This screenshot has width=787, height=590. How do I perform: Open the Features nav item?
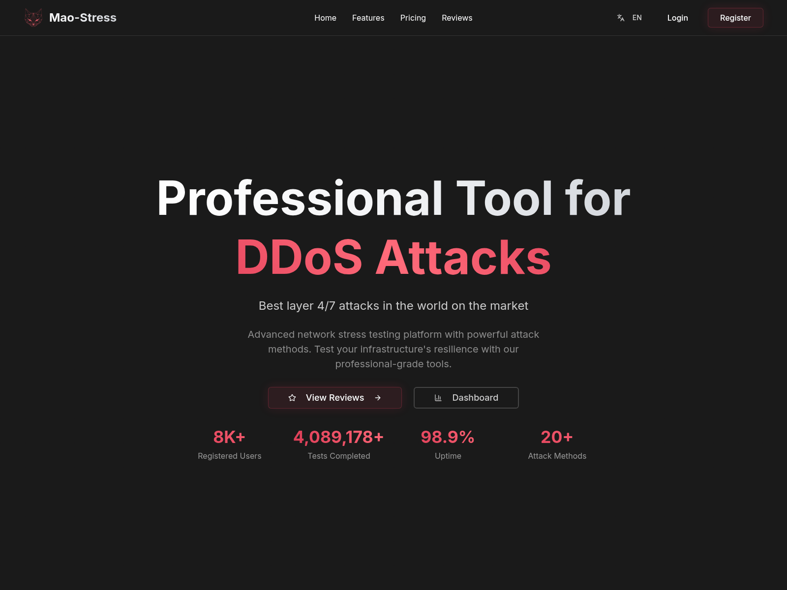[368, 18]
